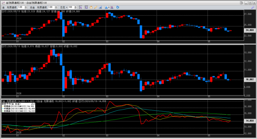Open the bar chart indicator icon
This screenshot has height=139, width=257.
[x=106, y=7]
